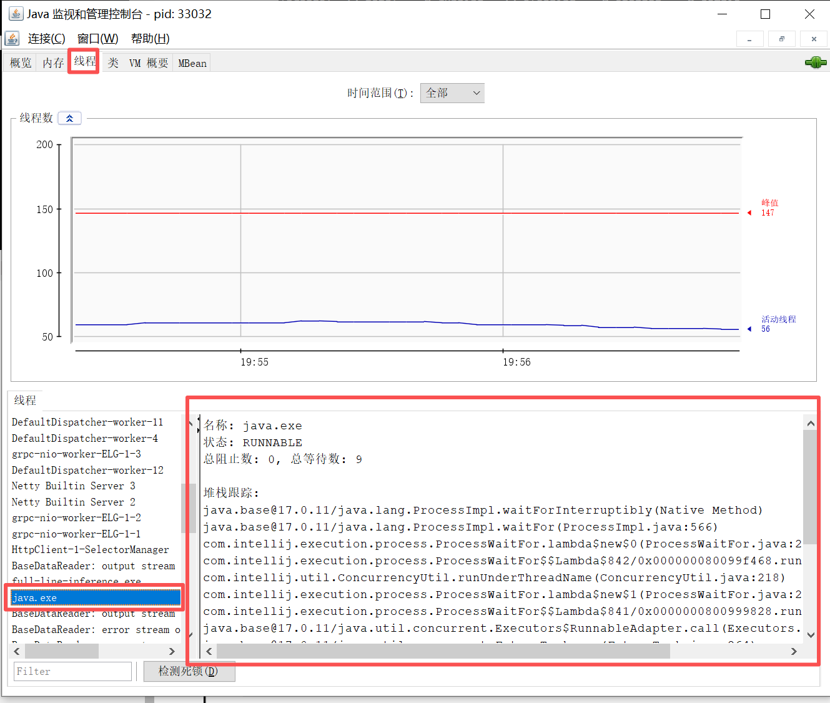The height and width of the screenshot is (703, 830).
Task: Restore the inner connection window
Action: (x=782, y=39)
